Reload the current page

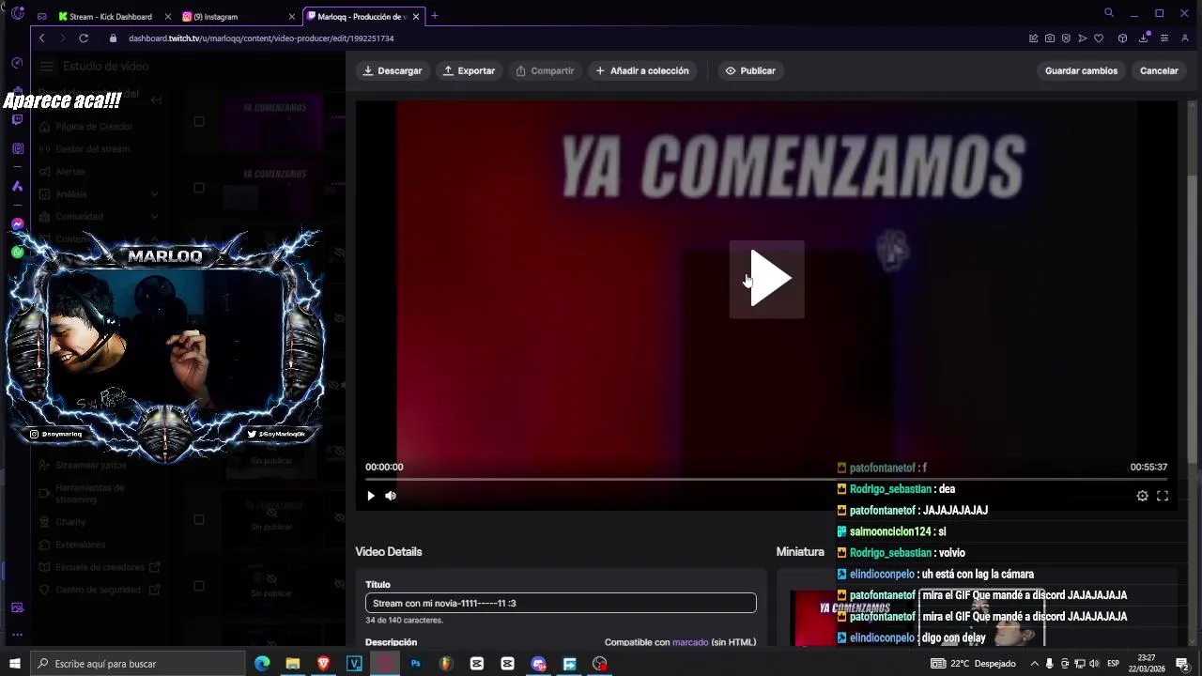(84, 38)
